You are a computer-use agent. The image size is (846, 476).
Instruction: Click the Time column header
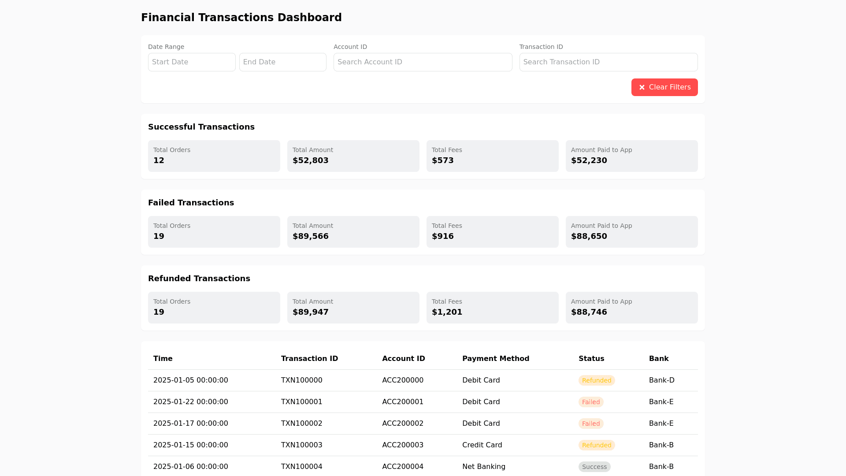point(163,359)
